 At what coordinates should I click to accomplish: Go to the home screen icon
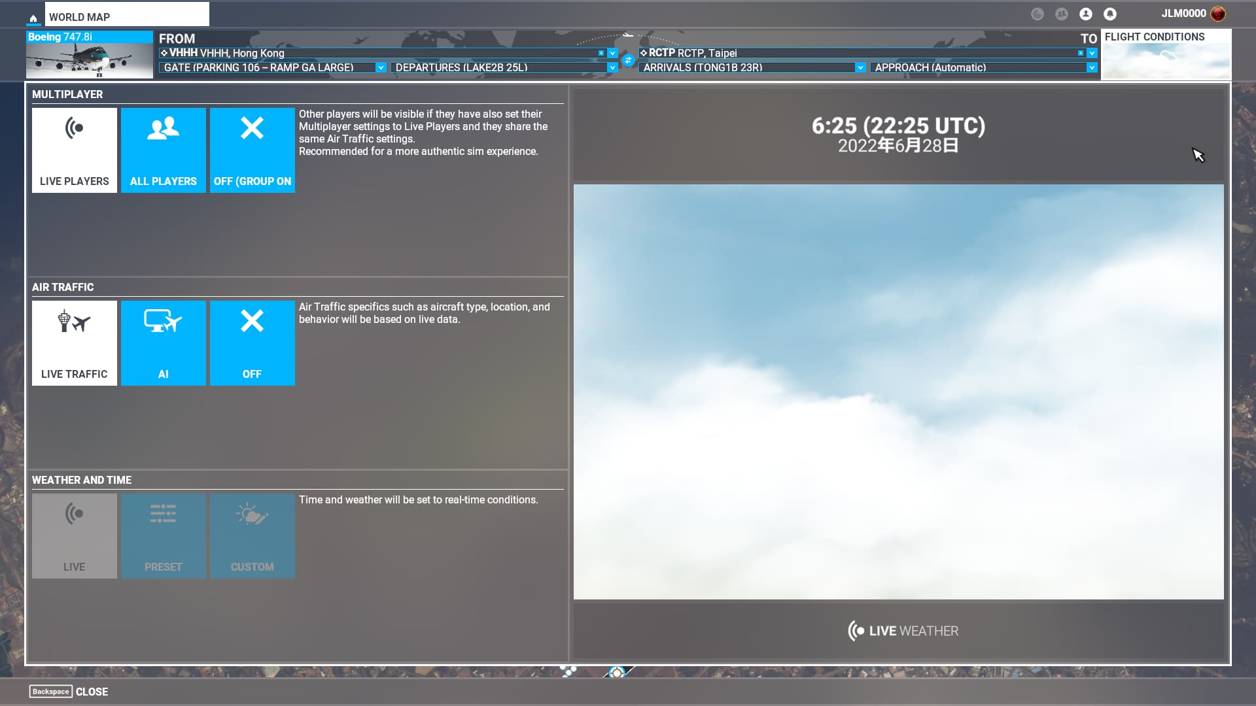[x=33, y=18]
